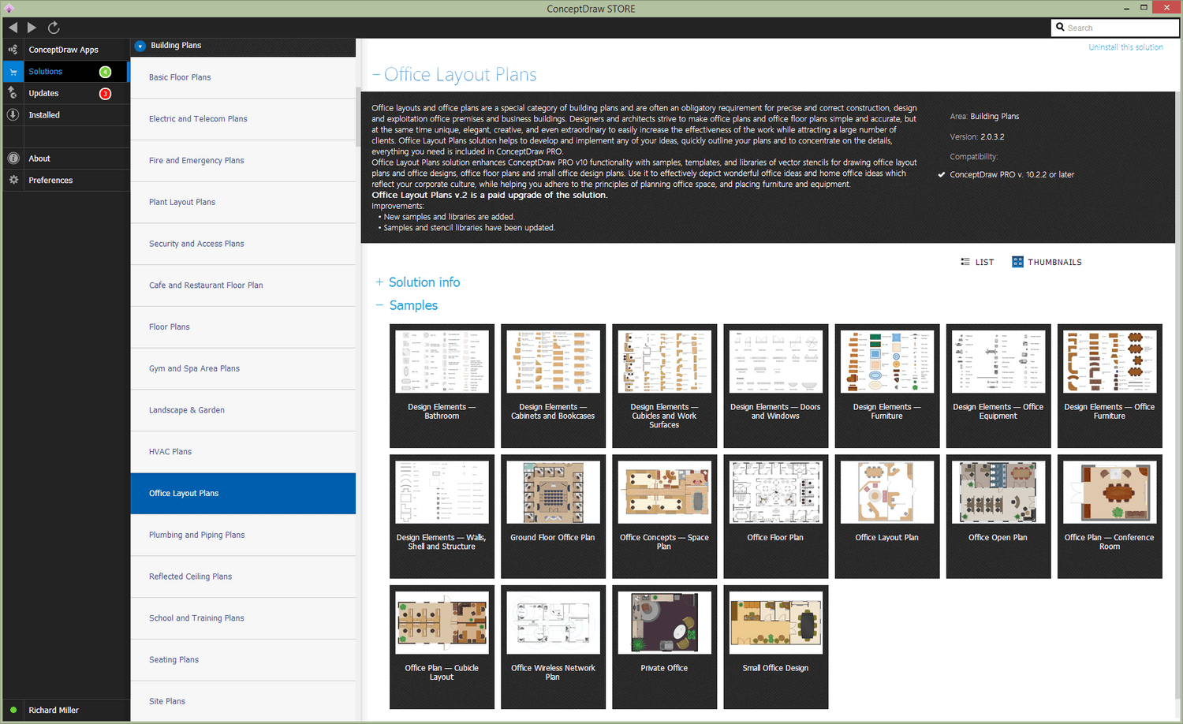This screenshot has width=1183, height=724.
Task: Select Floor Plans solution
Action: point(243,327)
